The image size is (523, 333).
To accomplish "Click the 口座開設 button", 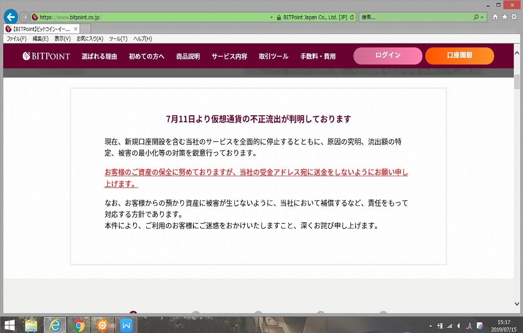I will point(459,56).
